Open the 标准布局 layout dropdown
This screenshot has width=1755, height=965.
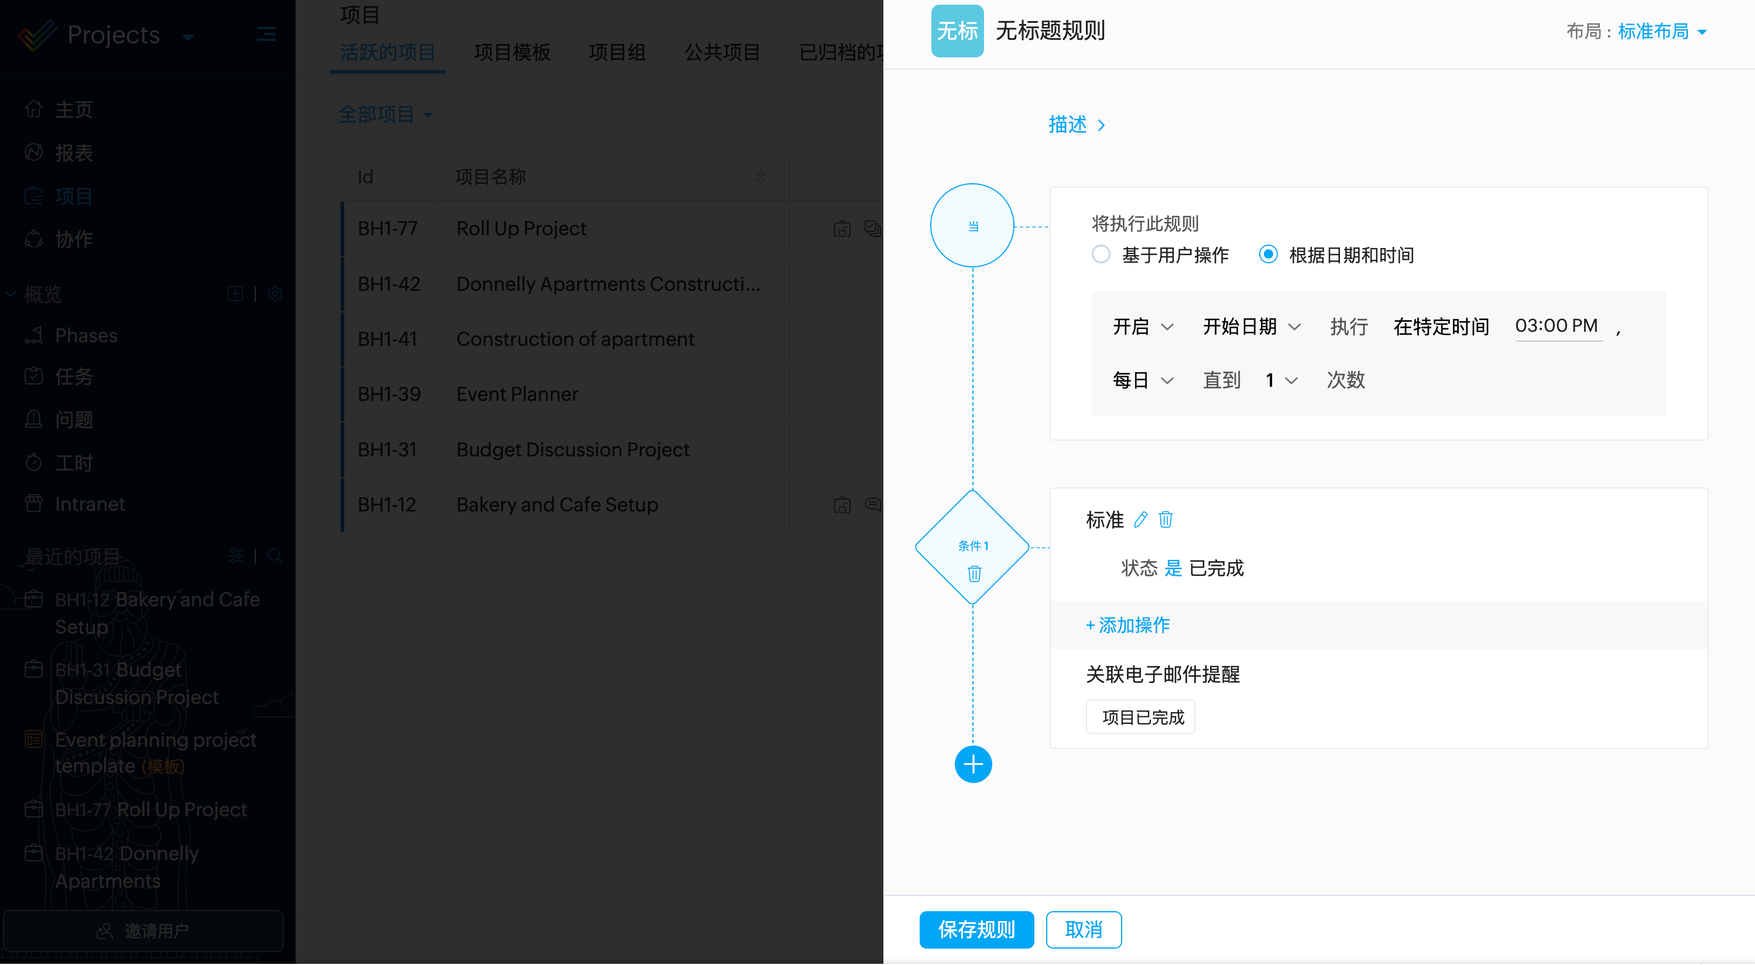click(x=1662, y=32)
